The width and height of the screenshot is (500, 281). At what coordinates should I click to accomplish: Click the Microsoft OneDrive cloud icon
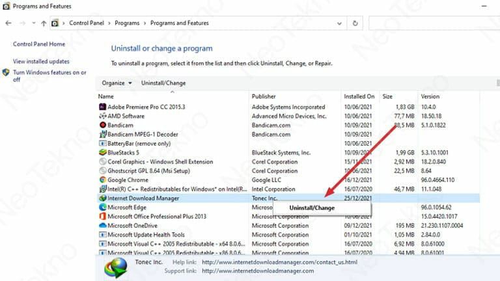(x=102, y=226)
